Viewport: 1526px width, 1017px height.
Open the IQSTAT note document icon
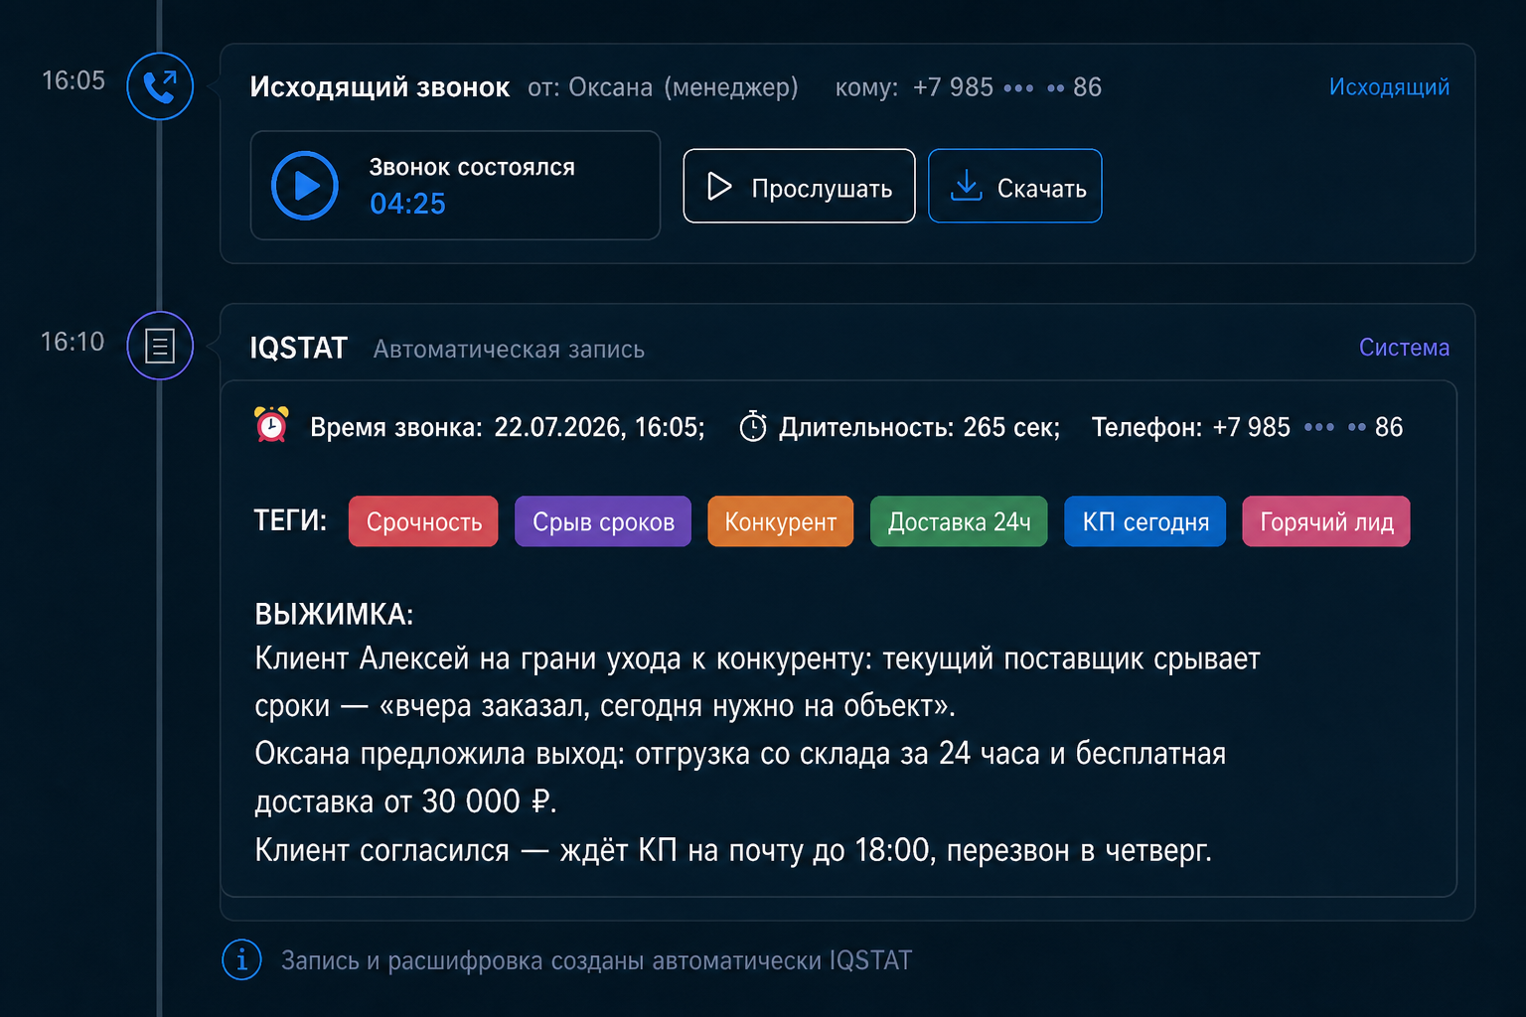pyautogui.click(x=160, y=346)
